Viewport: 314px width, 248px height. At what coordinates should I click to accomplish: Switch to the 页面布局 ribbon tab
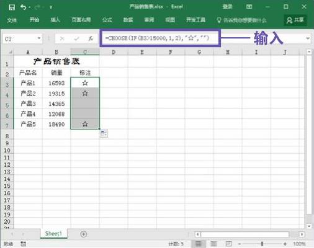pyautogui.click(x=81, y=20)
